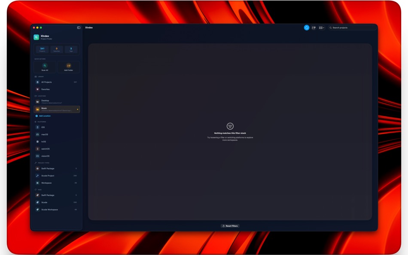
Task: Toggle the sidebar visibility icon
Action: (78, 27)
